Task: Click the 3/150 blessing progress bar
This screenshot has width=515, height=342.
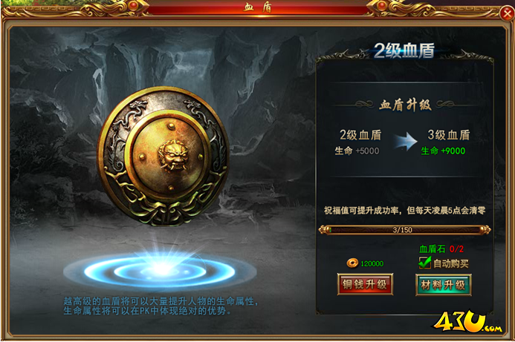Action: [x=404, y=229]
